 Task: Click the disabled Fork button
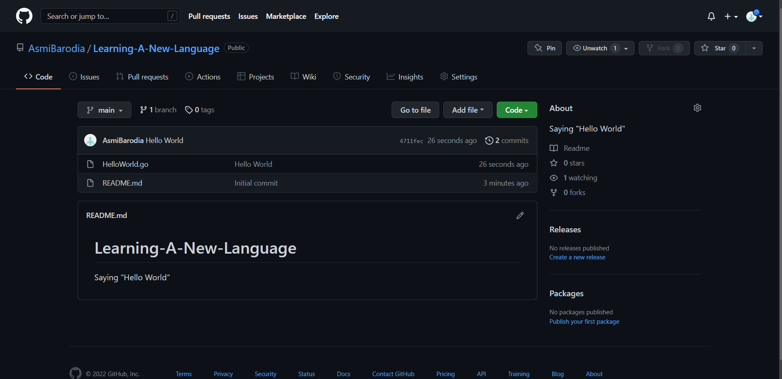664,48
